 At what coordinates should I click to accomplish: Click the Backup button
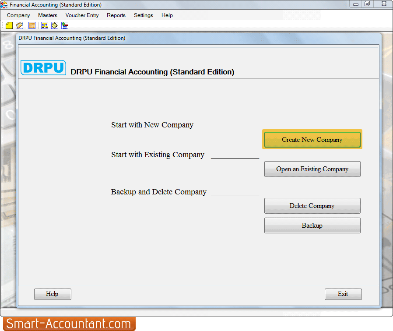(x=312, y=225)
